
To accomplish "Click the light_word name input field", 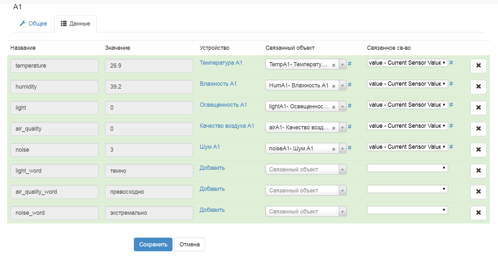I will click(x=54, y=171).
